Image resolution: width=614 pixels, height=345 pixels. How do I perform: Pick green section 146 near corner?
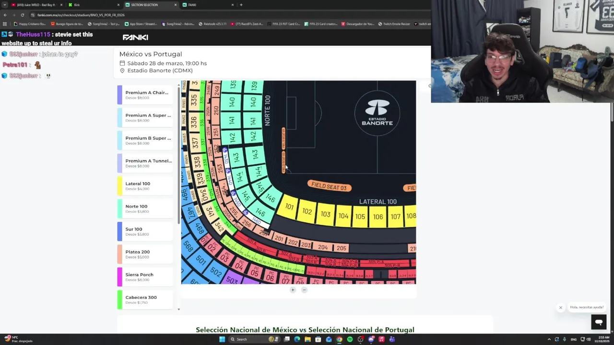[271, 197]
